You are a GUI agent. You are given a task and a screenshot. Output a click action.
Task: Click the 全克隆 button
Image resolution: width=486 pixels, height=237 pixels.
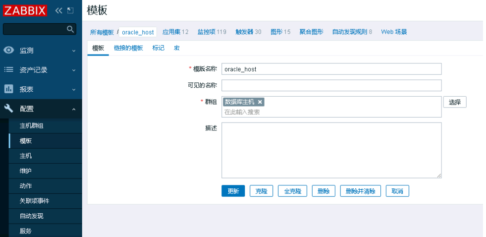point(292,191)
